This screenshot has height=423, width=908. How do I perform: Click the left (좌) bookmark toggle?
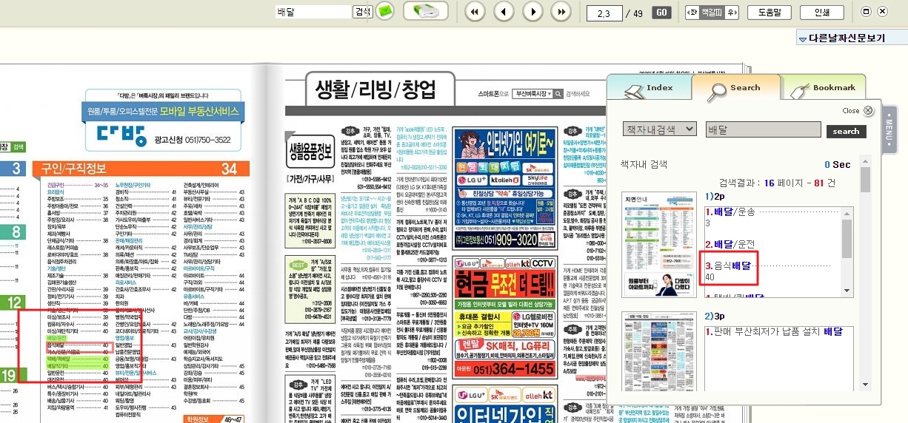point(692,13)
